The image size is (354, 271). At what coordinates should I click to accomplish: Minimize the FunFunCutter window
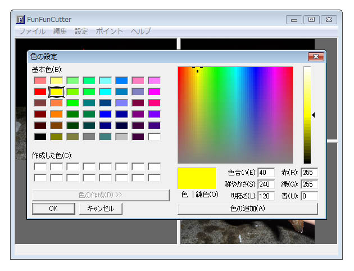(x=294, y=20)
